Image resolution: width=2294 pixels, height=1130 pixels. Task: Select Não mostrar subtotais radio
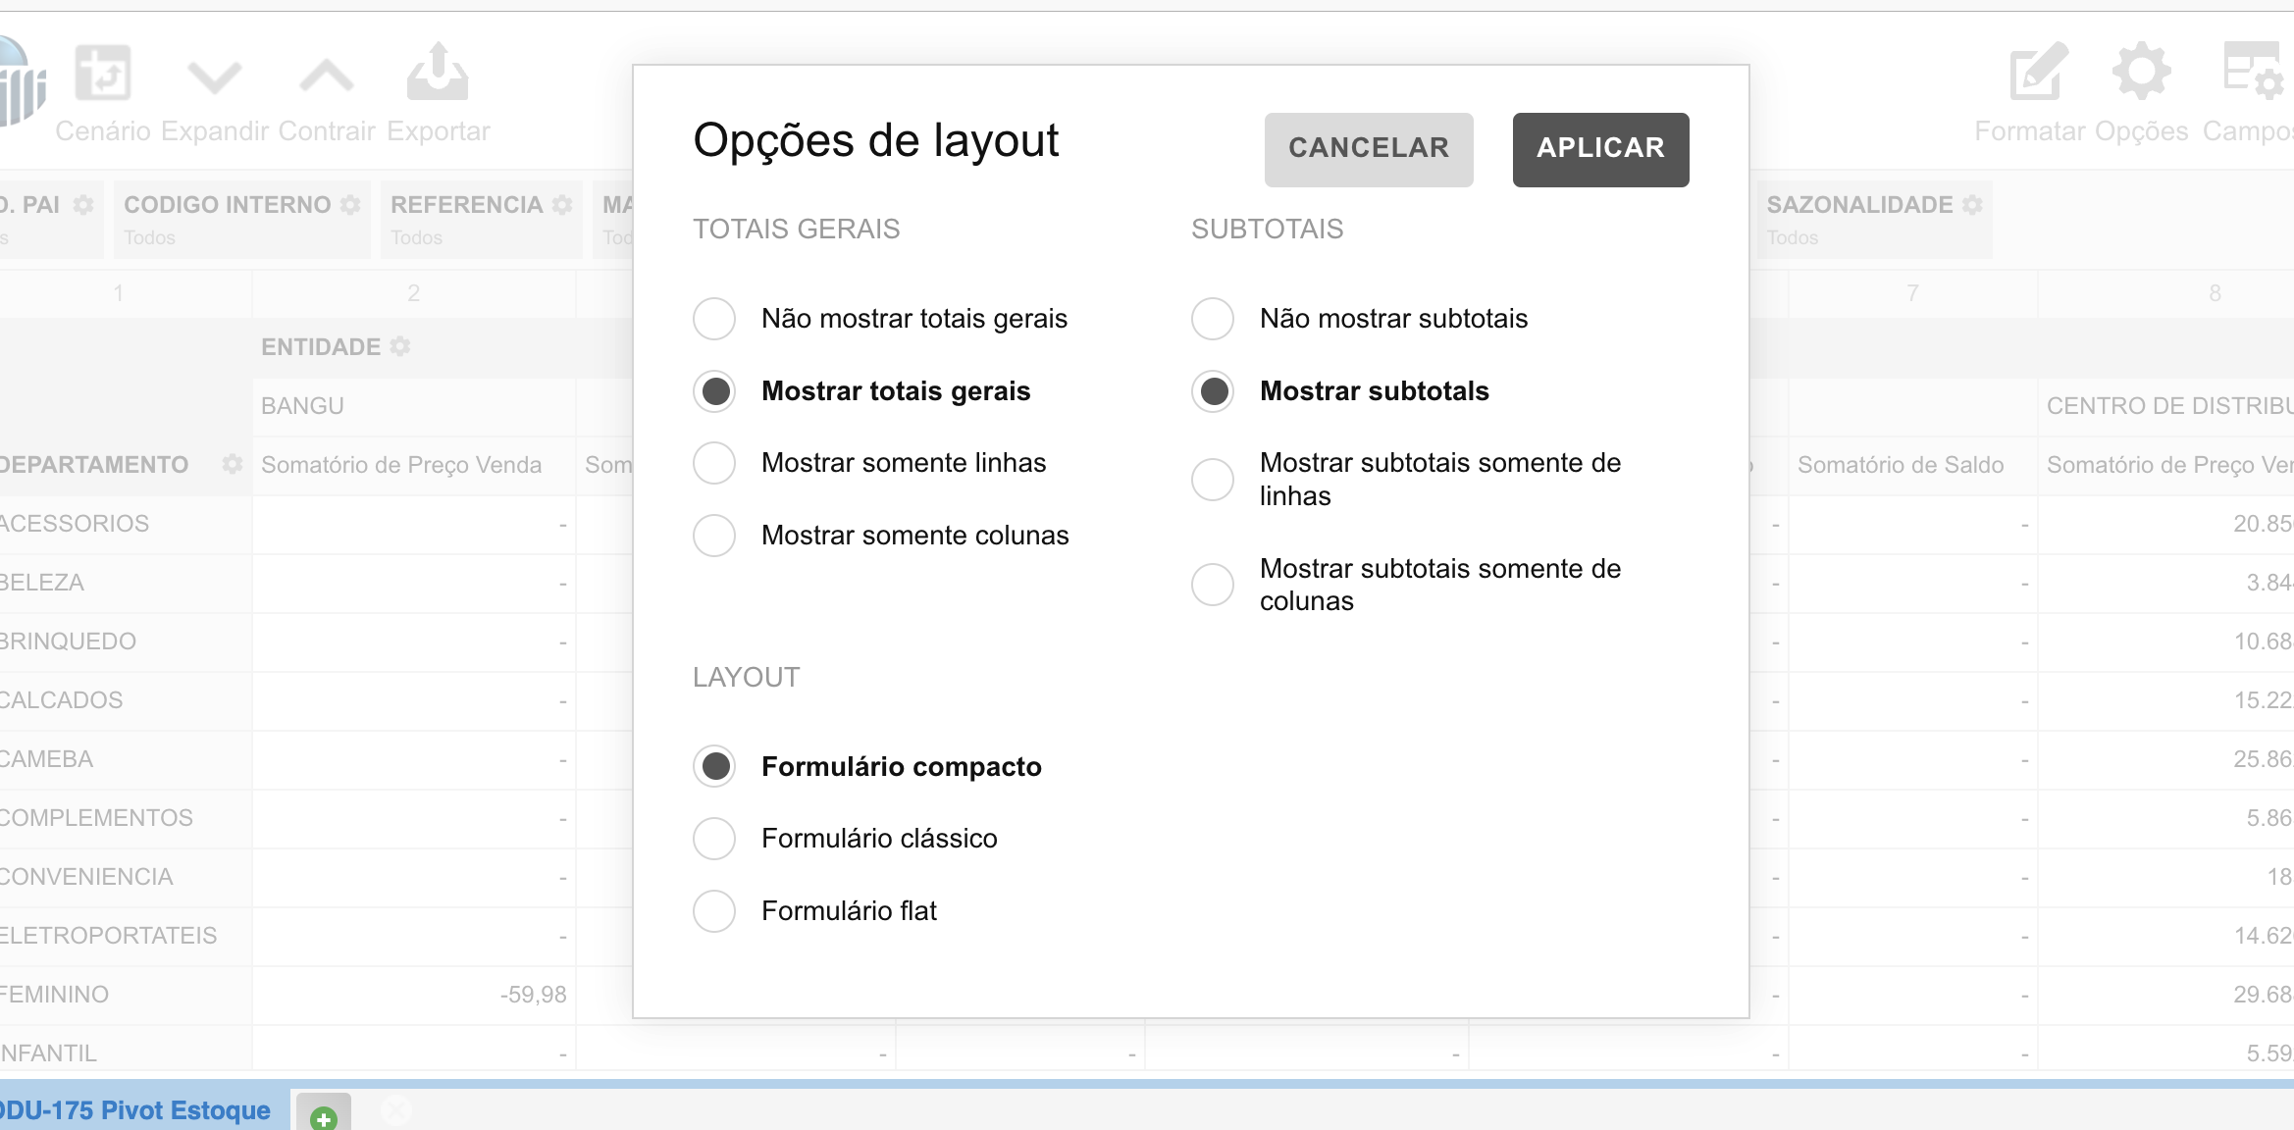tap(1213, 319)
